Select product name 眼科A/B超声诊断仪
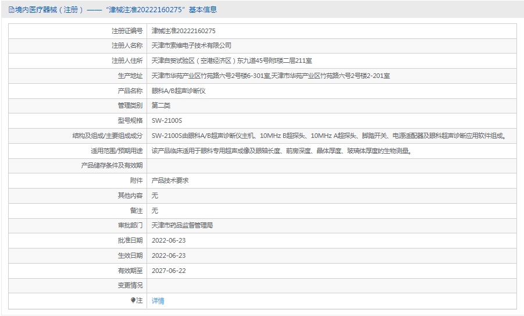The image size is (524, 316). tap(179, 91)
